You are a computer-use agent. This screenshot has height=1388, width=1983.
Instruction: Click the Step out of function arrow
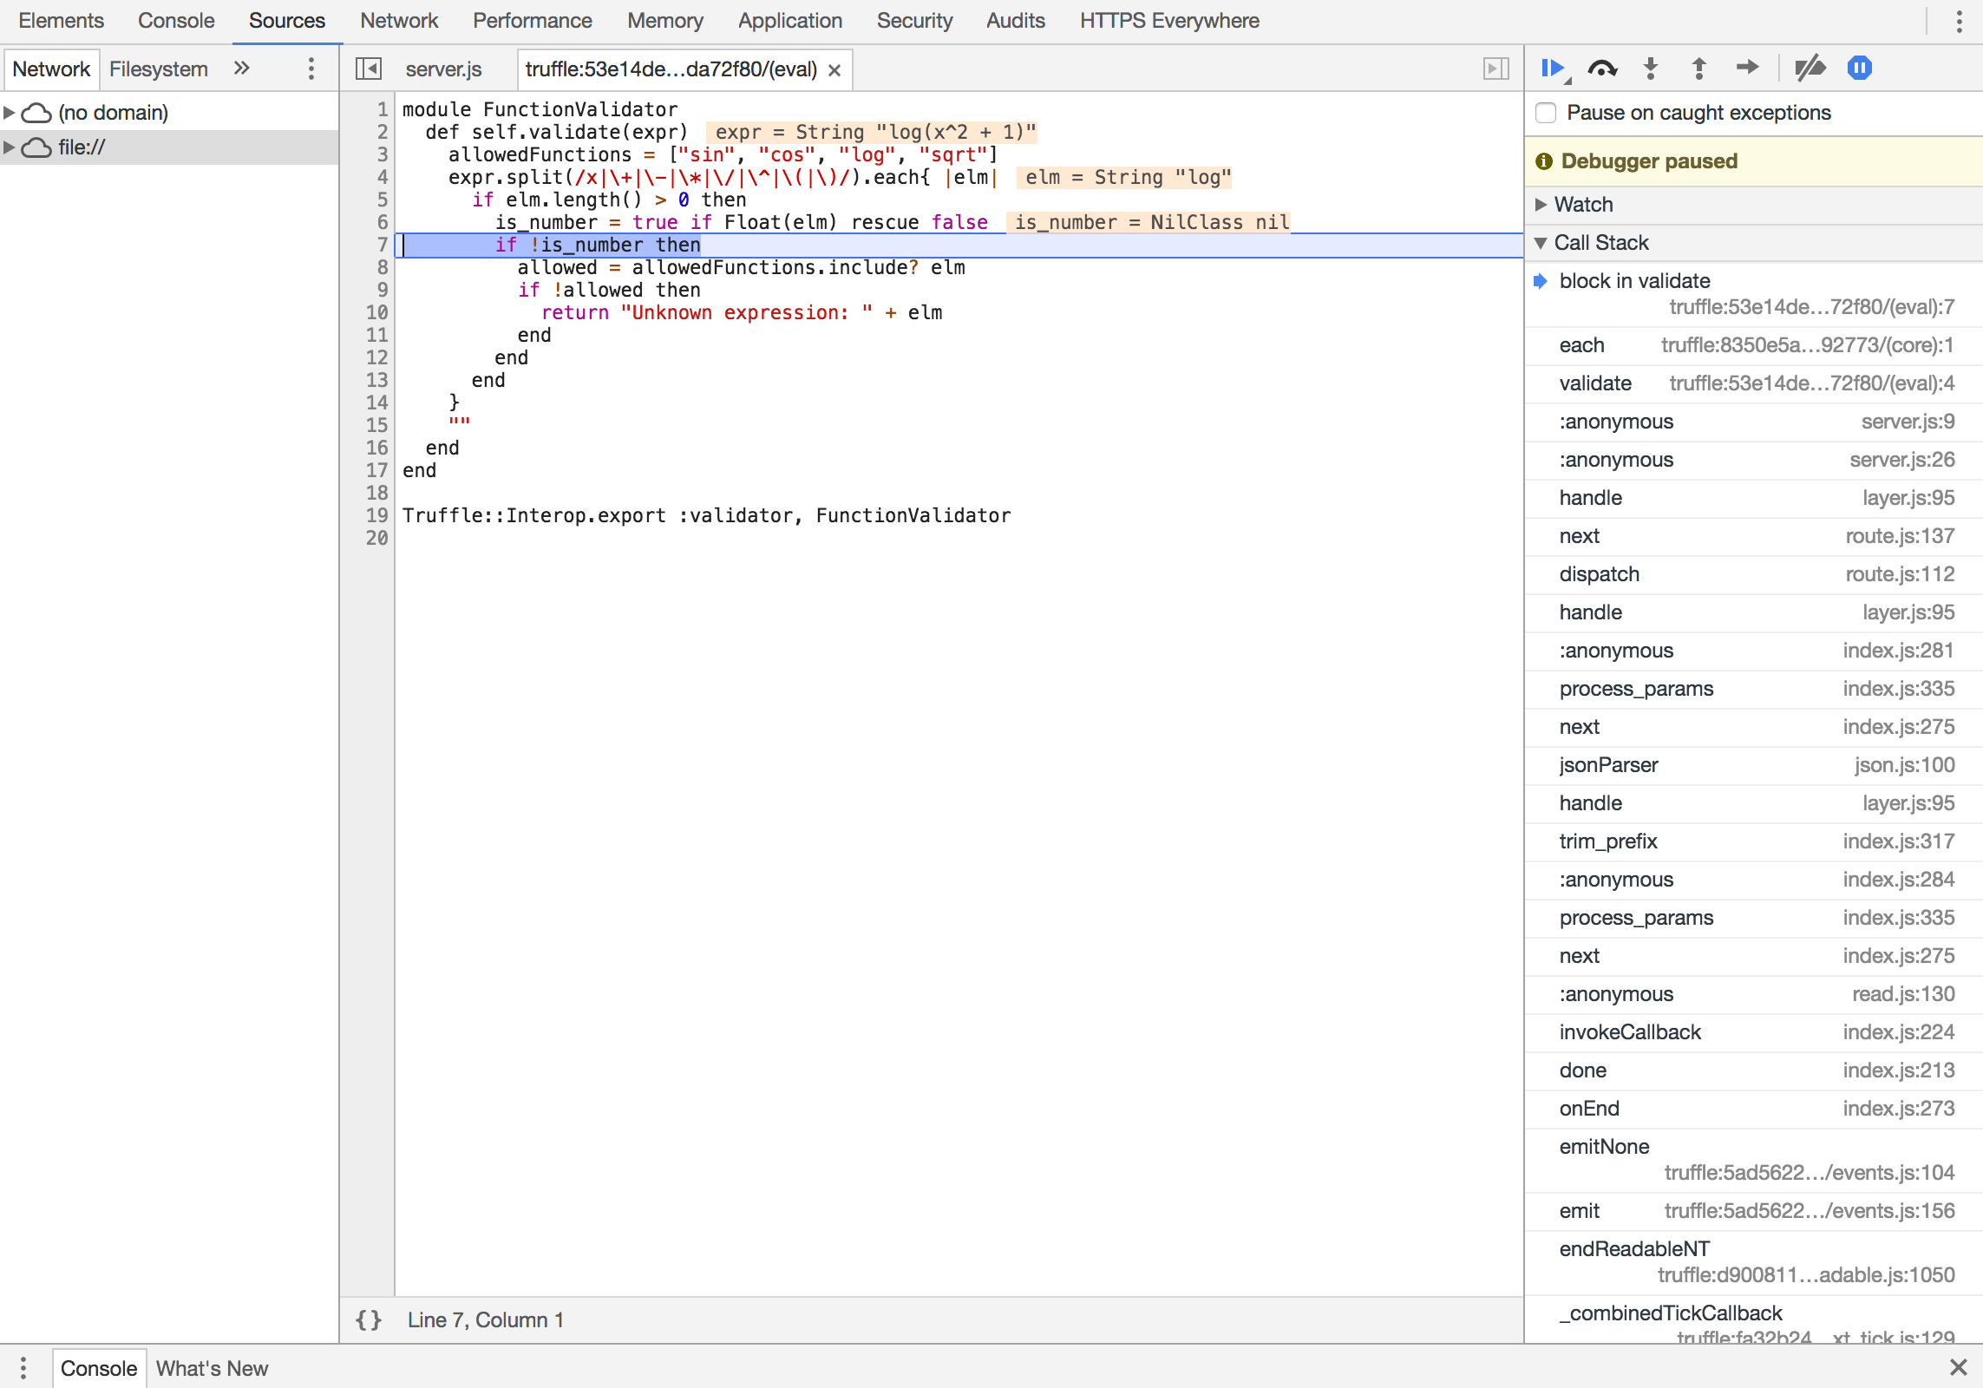coord(1699,69)
